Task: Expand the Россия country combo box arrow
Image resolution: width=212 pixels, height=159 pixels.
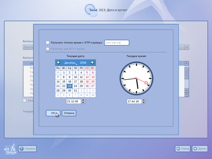Action: (187, 47)
